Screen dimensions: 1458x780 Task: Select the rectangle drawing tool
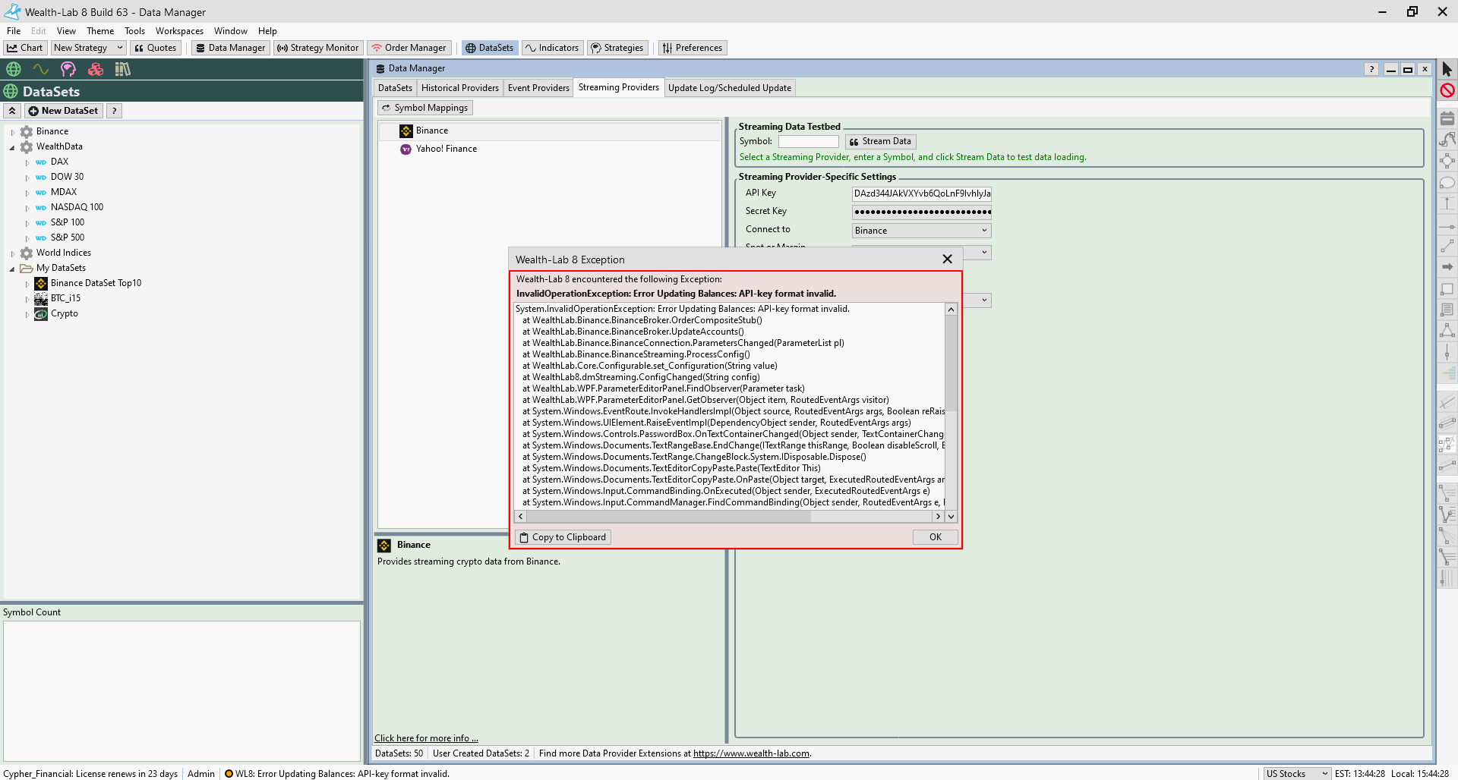pyautogui.click(x=1447, y=288)
